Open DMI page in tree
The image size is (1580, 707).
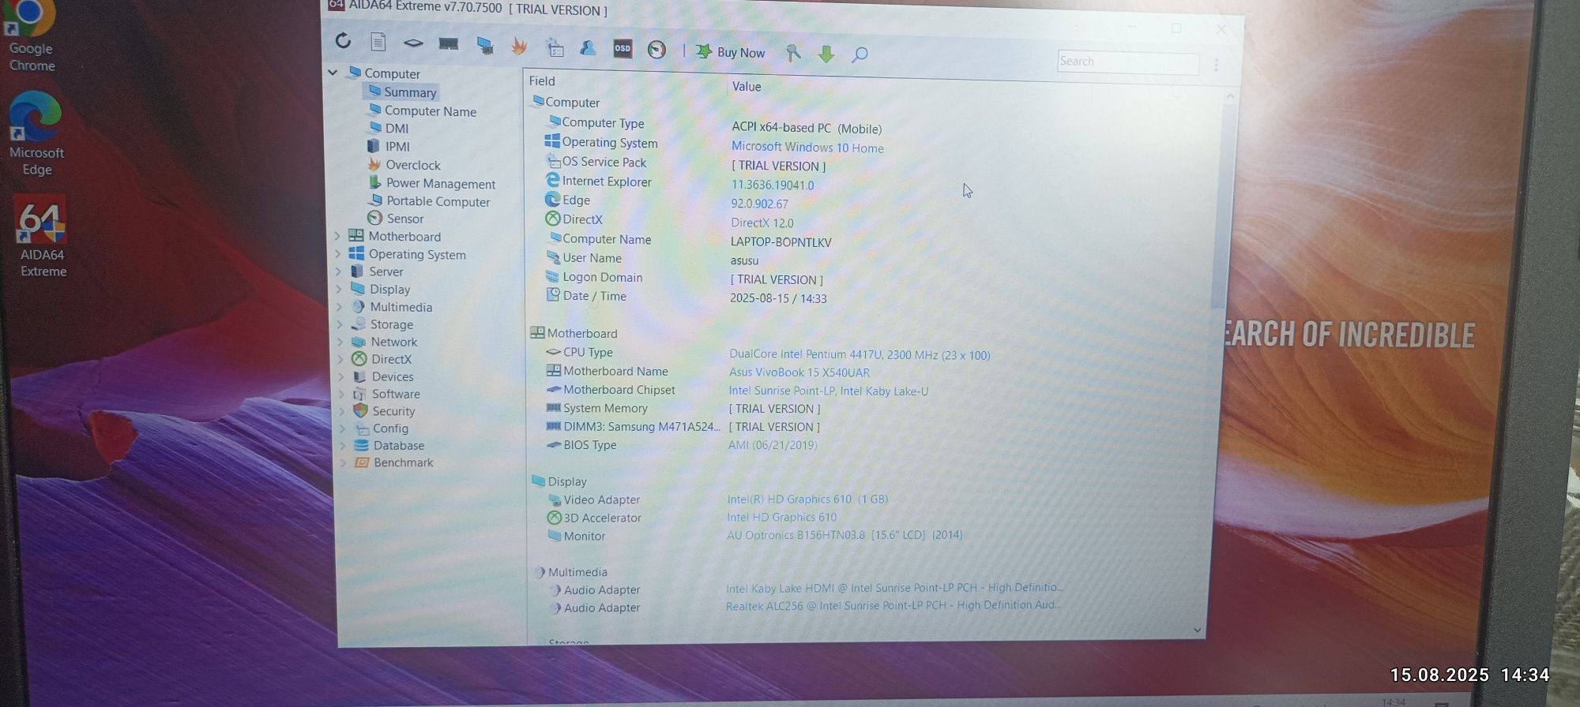pos(397,129)
